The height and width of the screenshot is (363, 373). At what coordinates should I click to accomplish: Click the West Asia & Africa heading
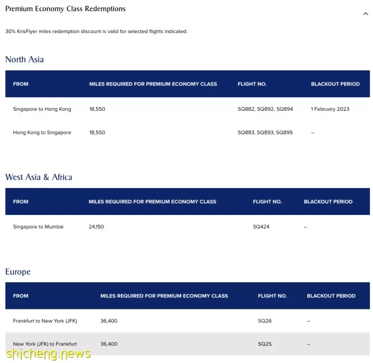pyautogui.click(x=39, y=177)
